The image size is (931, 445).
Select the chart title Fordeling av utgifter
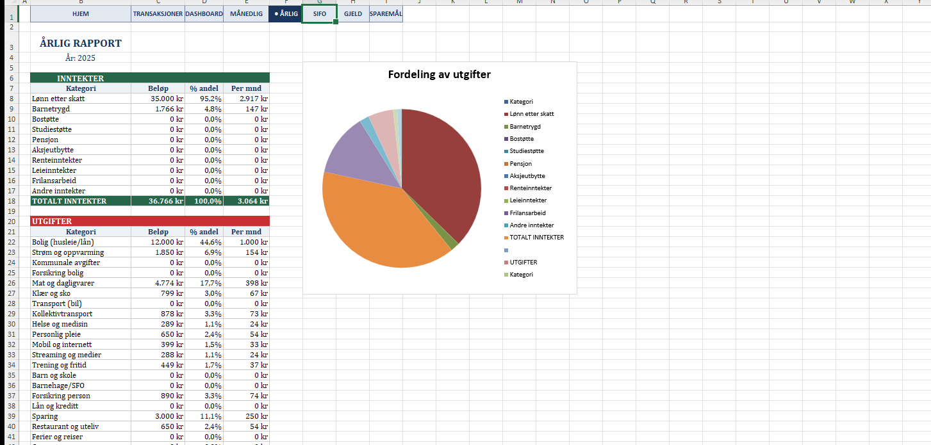(439, 75)
